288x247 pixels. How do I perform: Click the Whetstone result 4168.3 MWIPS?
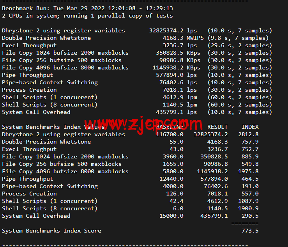tap(183, 38)
